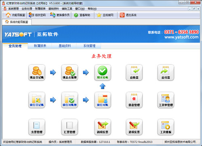This screenshot has height=146, width=202.
Task: Open 销项发票 sales invoice icon
Action: (x=103, y=127)
